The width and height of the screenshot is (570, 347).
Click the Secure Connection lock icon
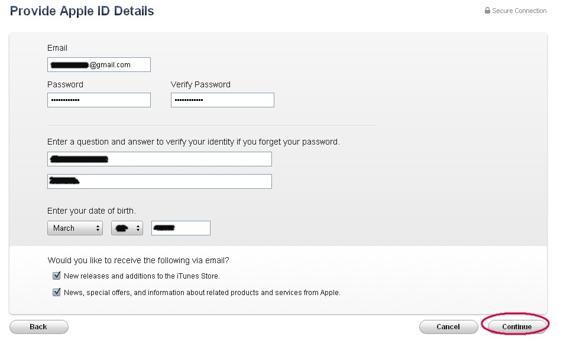[487, 11]
